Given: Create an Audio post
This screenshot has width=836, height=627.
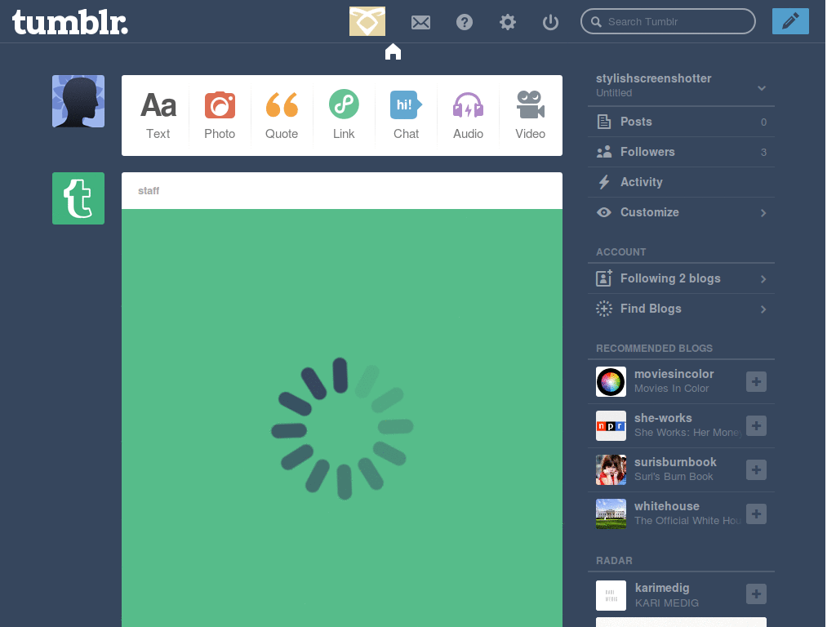Looking at the screenshot, I should coord(468,115).
